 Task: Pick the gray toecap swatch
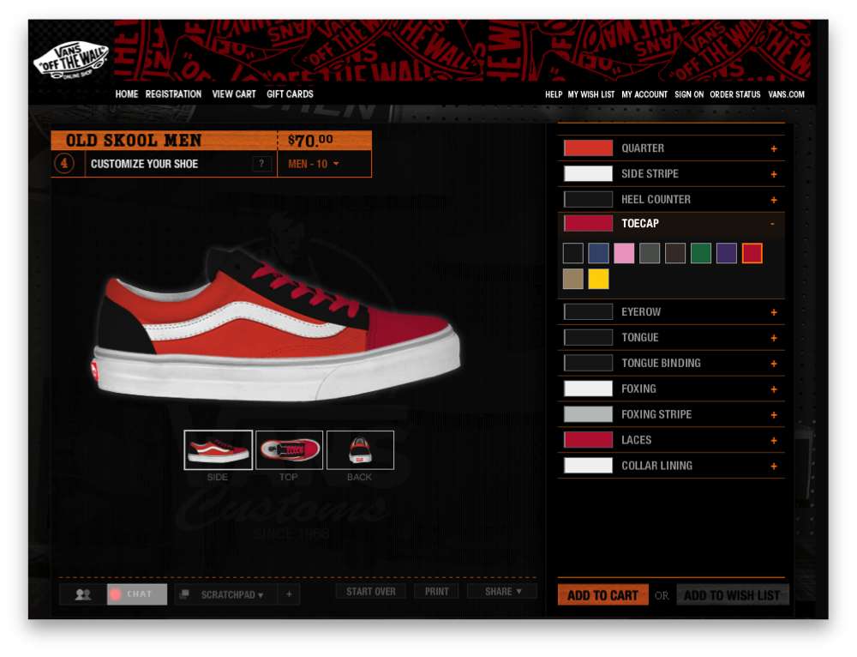pyautogui.click(x=650, y=253)
